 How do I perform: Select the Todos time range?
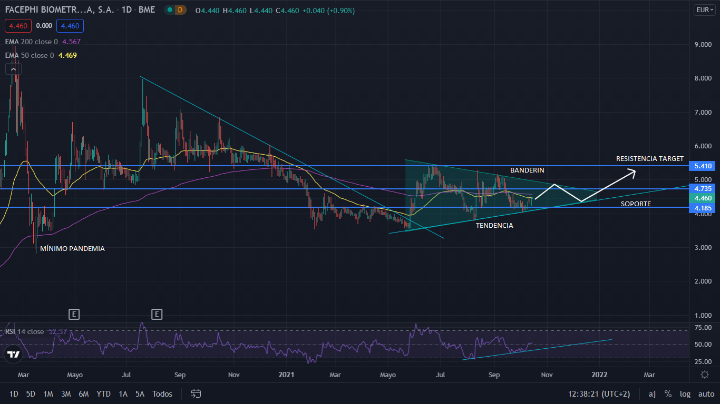[x=162, y=393]
